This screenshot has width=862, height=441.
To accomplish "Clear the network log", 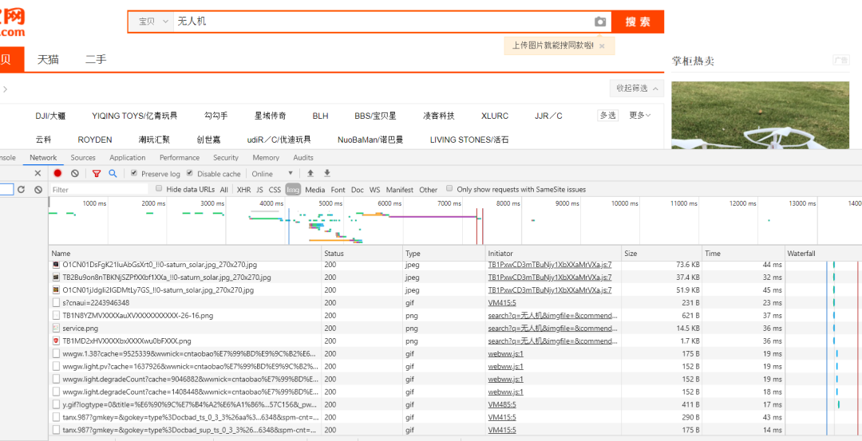I will tap(75, 173).
